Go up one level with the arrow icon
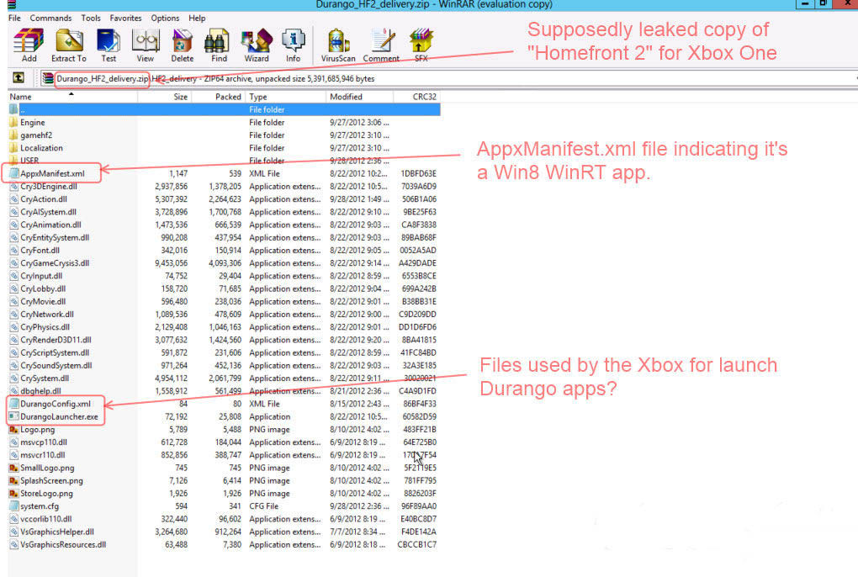 click(x=19, y=78)
